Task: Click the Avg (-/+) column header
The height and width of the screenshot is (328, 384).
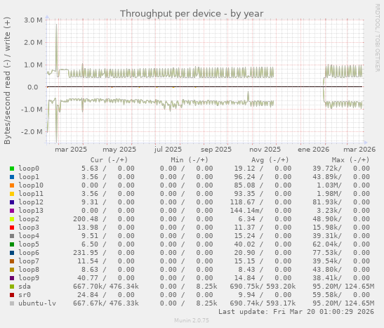Action: [270, 160]
